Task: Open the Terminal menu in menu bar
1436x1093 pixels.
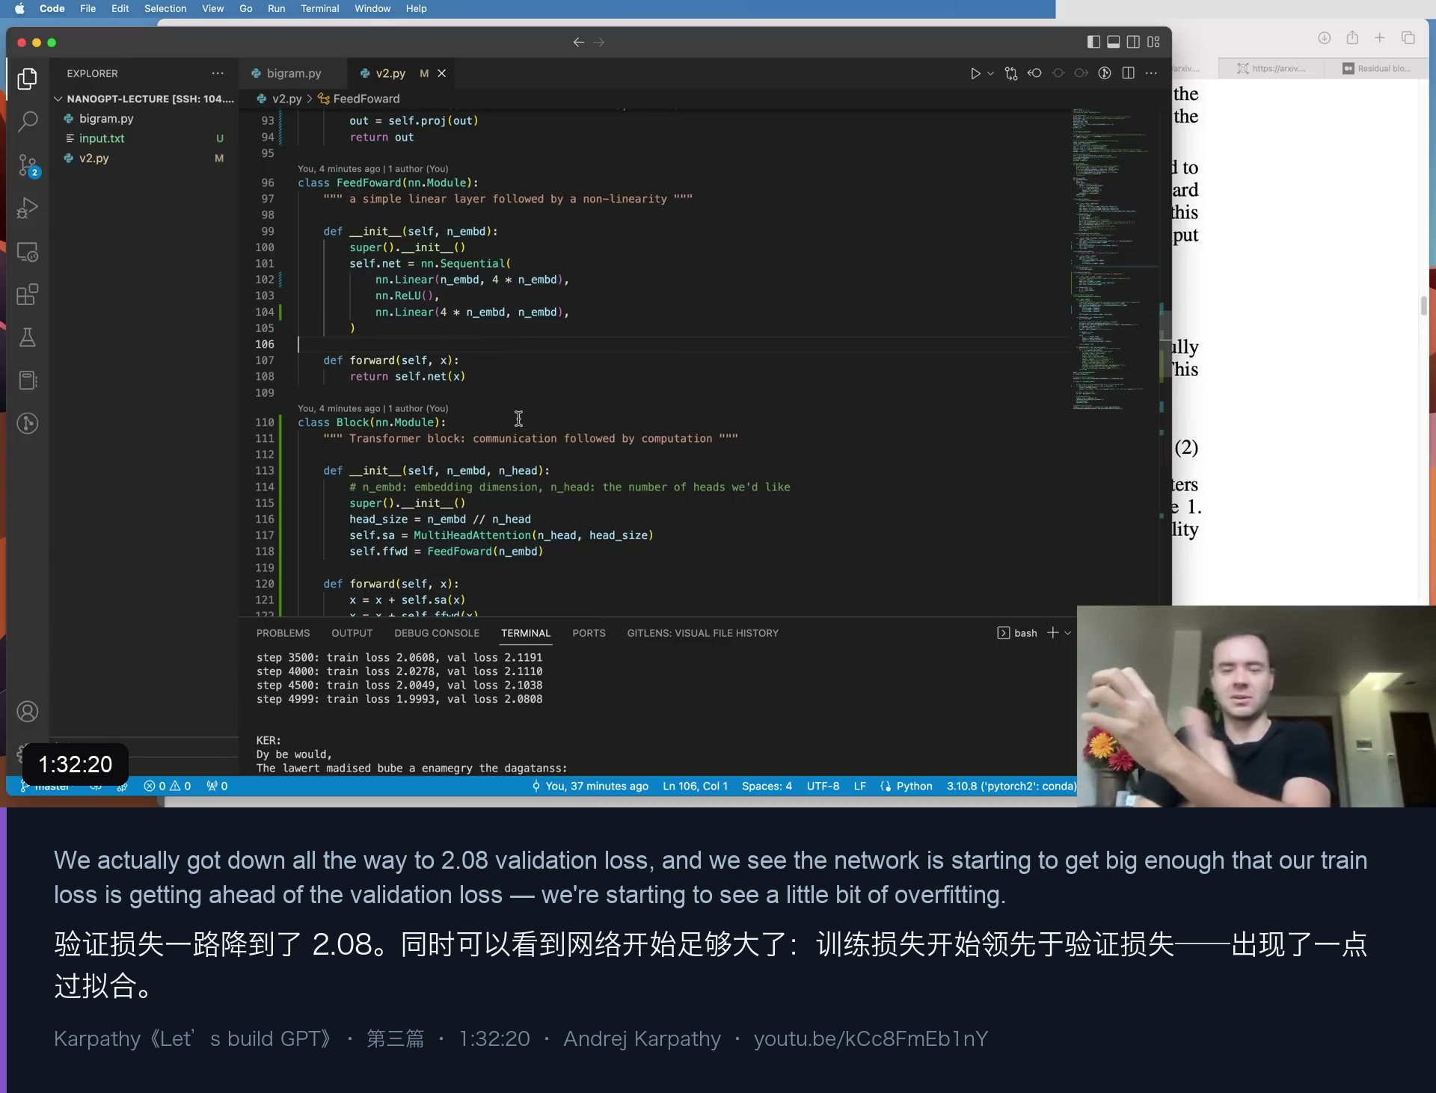Action: point(319,9)
